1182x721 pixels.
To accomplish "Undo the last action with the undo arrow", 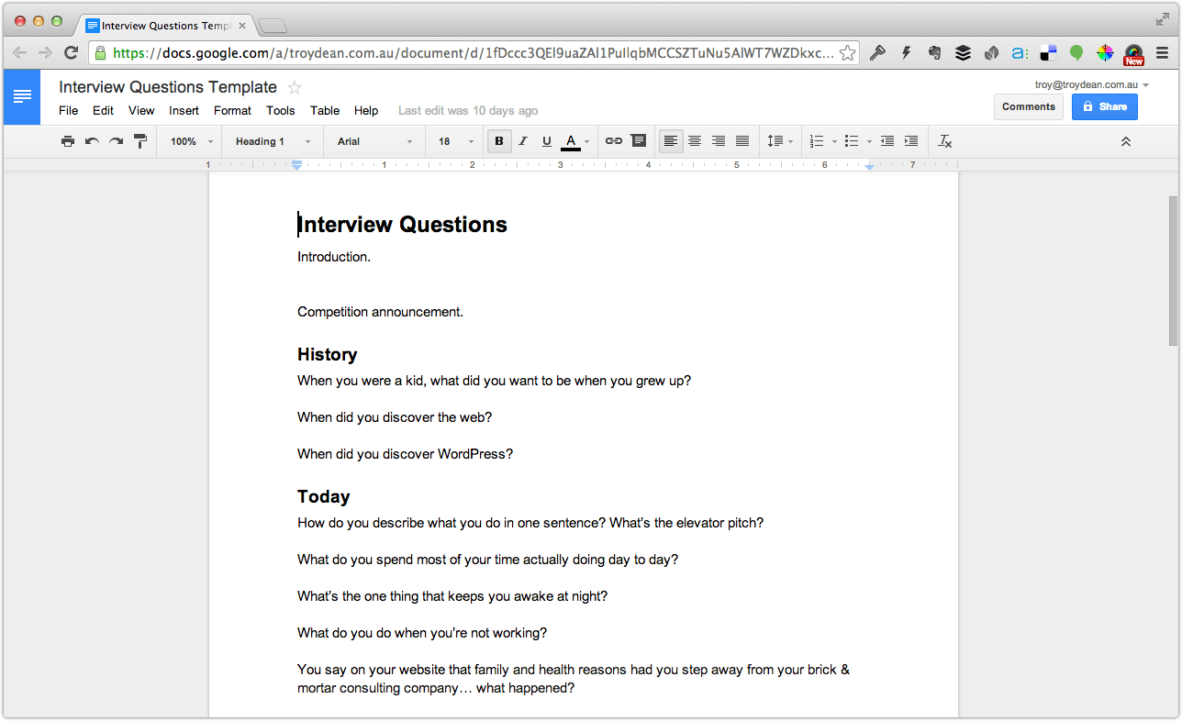I will pos(92,141).
